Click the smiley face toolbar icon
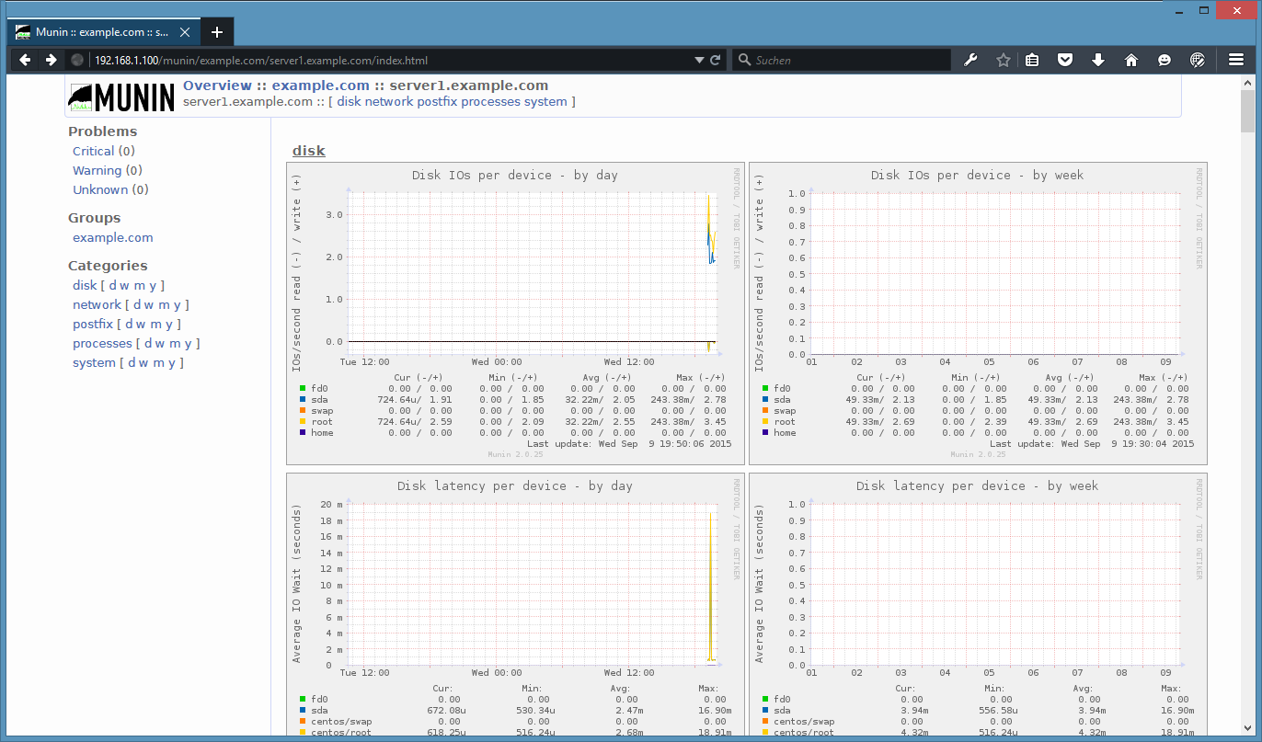The height and width of the screenshot is (742, 1262). click(x=1164, y=60)
